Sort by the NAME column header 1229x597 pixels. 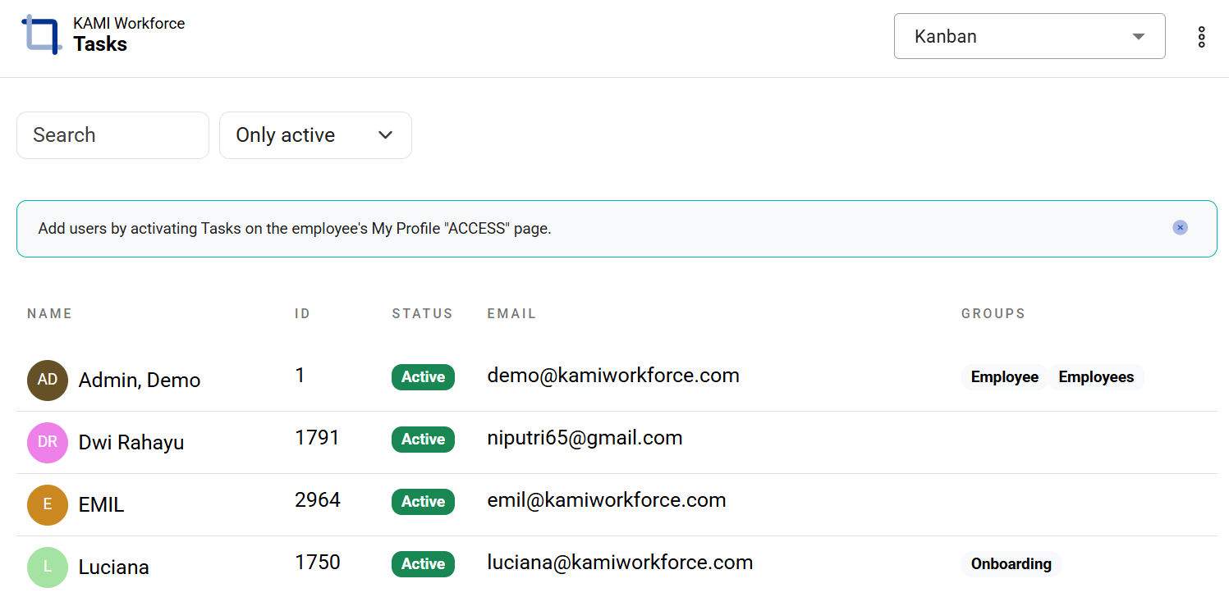tap(50, 313)
